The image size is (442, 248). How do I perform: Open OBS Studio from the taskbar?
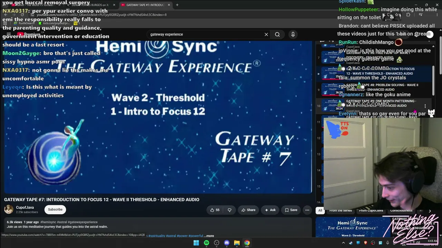click(x=217, y=243)
